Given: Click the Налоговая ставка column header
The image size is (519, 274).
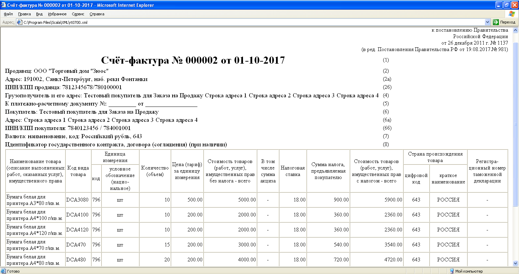Looking at the screenshot, I should pos(293,171).
